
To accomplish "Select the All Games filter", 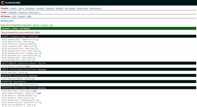I will pos(5,16).
